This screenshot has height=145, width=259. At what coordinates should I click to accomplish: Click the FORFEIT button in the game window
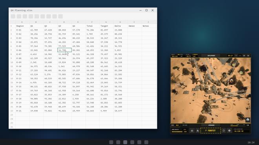(x=211, y=130)
